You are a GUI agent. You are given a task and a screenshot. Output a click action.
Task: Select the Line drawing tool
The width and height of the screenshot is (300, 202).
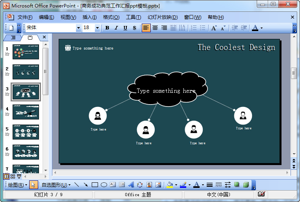pos(76,185)
